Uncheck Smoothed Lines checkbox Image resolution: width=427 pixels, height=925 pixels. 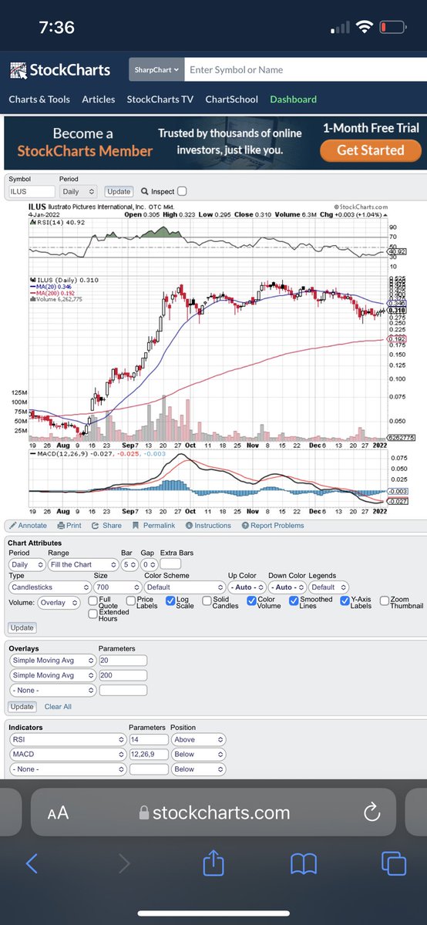[x=294, y=600]
